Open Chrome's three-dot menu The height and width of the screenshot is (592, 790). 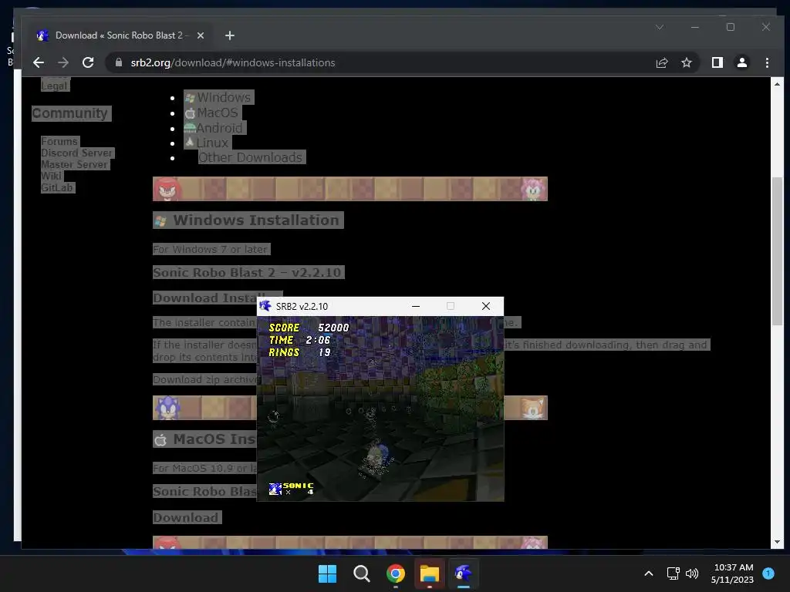(767, 62)
